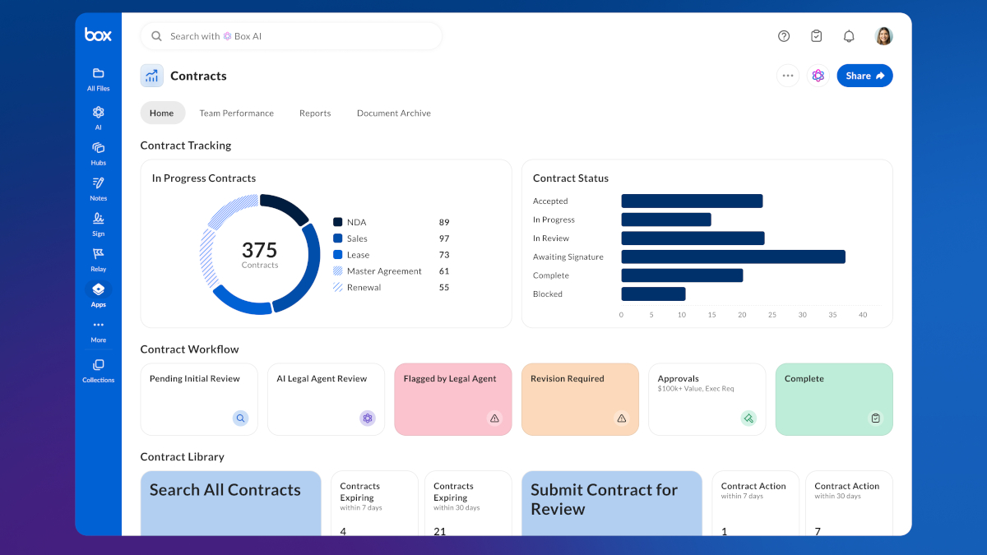
Task: Expand the More sidebar menu
Action: point(98,331)
